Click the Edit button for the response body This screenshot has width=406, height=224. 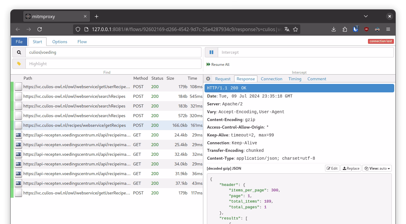point(332,168)
